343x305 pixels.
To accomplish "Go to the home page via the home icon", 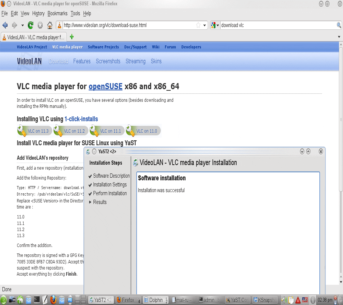I will 50,25.
